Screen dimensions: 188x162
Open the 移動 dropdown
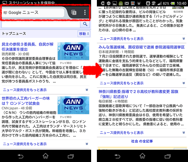click(84, 34)
